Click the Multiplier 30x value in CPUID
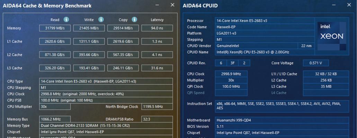This screenshot has width=357, height=138. [231, 80]
